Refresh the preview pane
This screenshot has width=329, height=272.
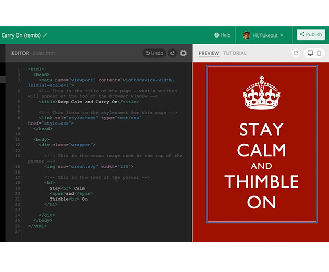pos(296,53)
